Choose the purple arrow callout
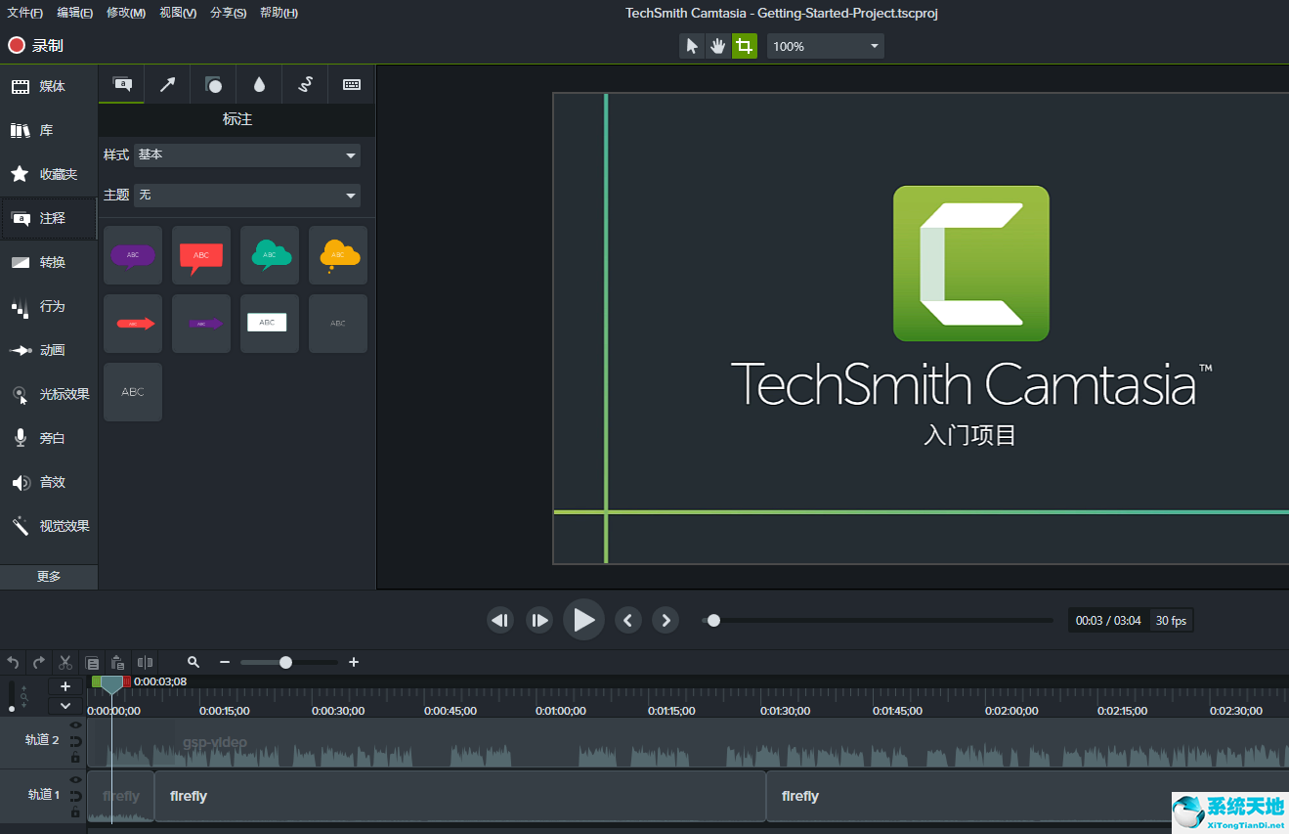The height and width of the screenshot is (834, 1289). click(x=201, y=324)
